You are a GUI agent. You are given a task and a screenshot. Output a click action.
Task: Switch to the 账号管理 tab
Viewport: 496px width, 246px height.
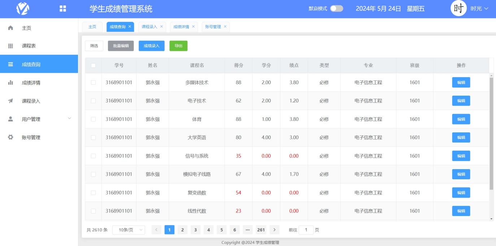(214, 26)
